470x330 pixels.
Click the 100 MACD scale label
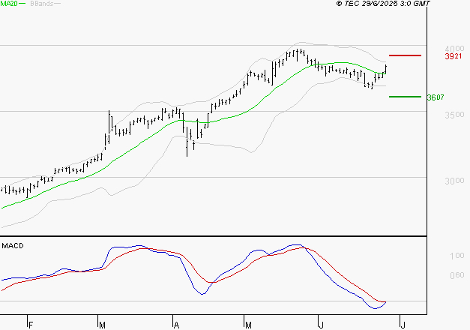[457, 256]
